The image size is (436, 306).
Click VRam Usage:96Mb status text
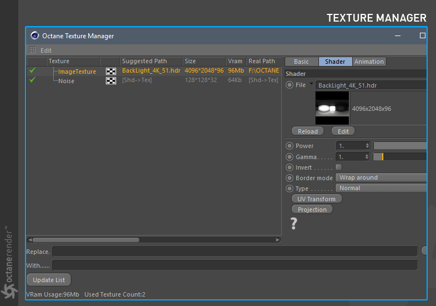[x=53, y=294]
